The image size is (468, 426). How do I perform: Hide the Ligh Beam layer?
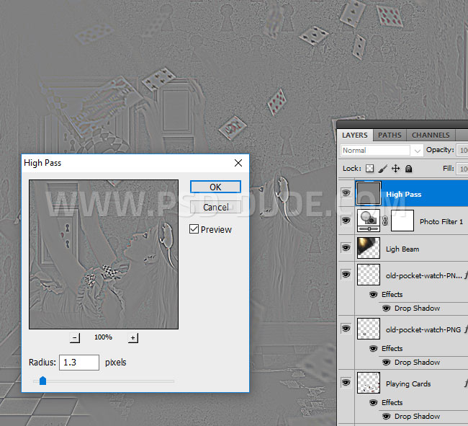tap(346, 248)
